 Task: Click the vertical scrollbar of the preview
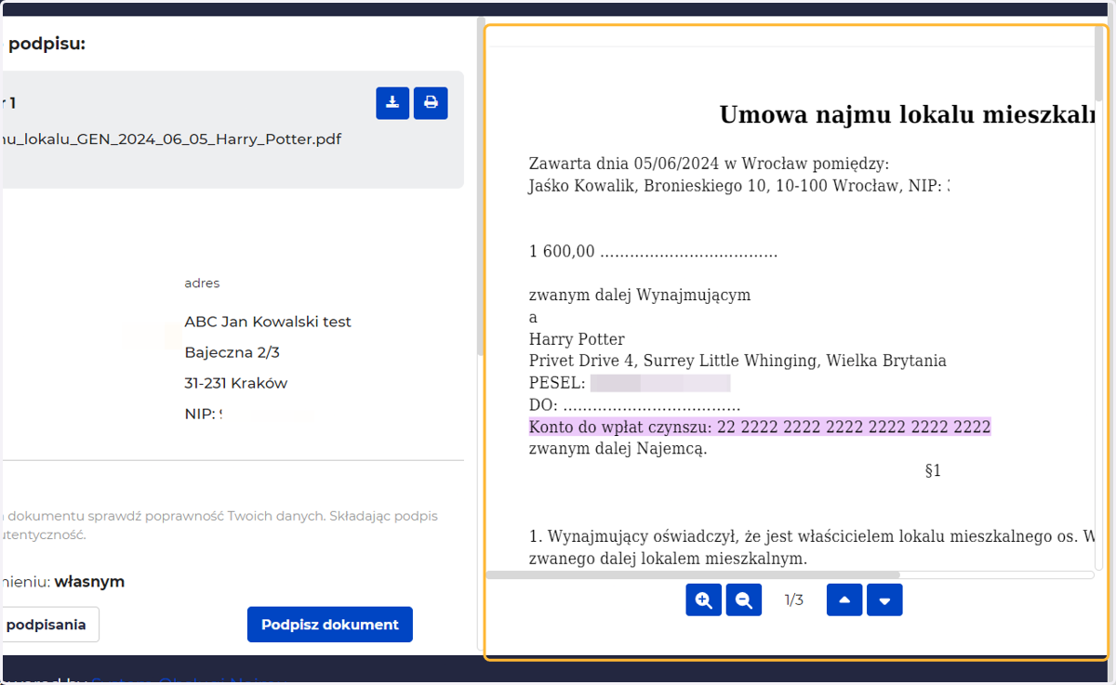tap(1099, 63)
